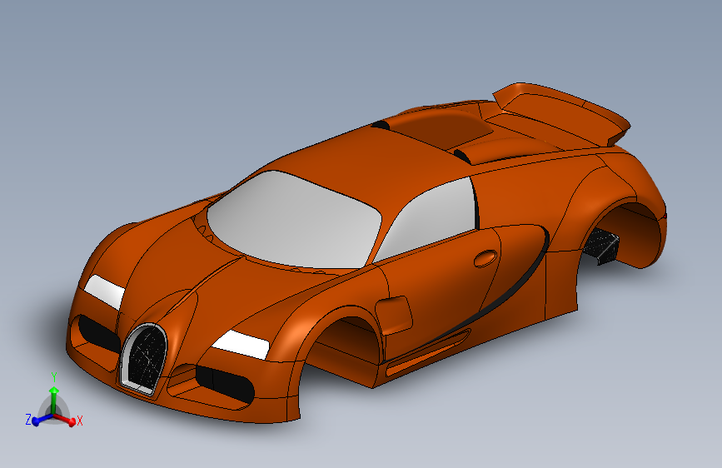The image size is (722, 468).
Task: Select the car's roof panel
Action: (368, 162)
